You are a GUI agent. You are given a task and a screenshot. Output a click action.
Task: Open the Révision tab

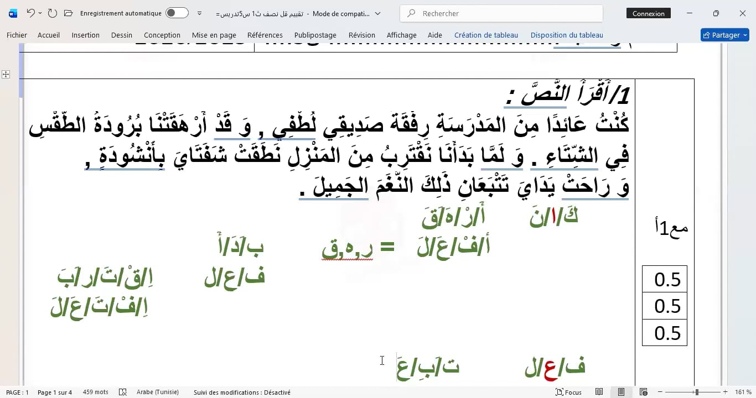362,35
